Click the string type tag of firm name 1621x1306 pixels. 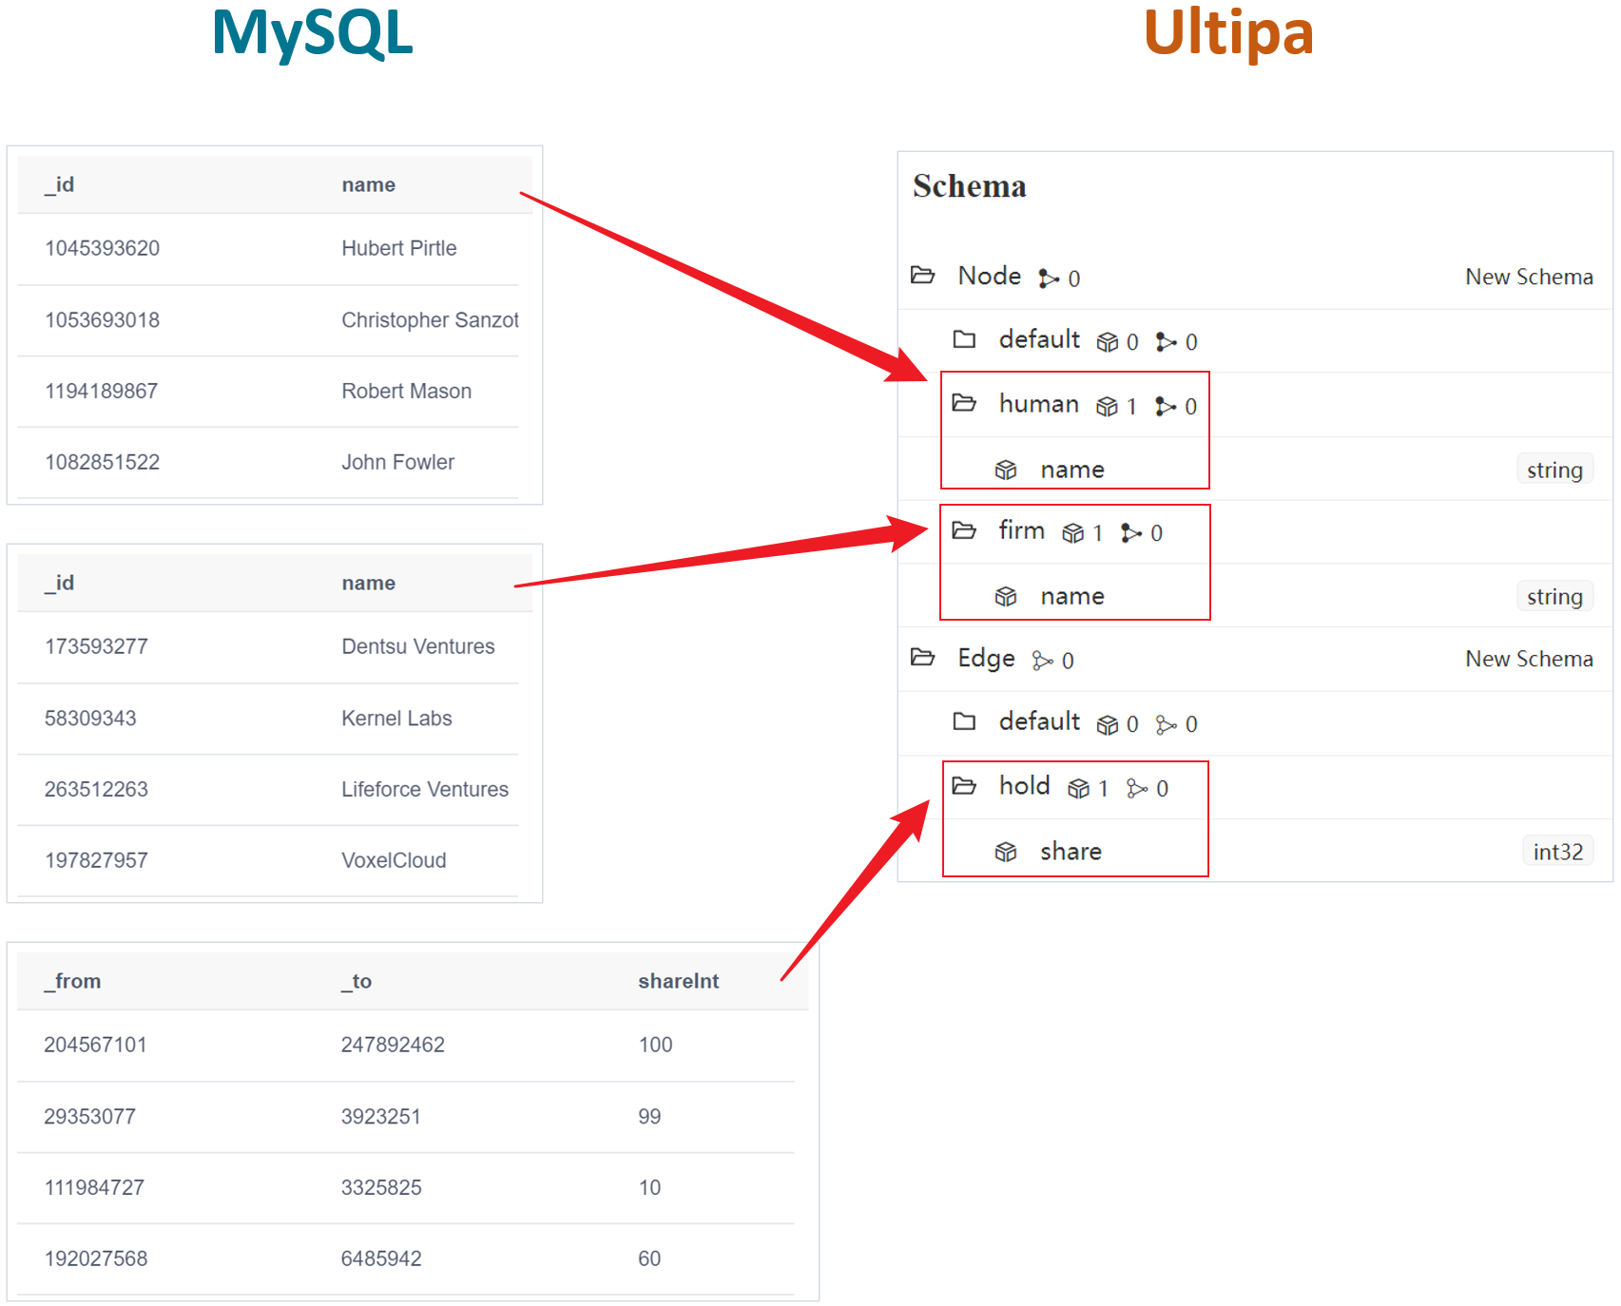[1554, 596]
